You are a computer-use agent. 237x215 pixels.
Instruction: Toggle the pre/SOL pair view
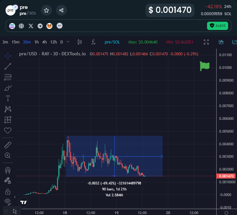[112, 42]
